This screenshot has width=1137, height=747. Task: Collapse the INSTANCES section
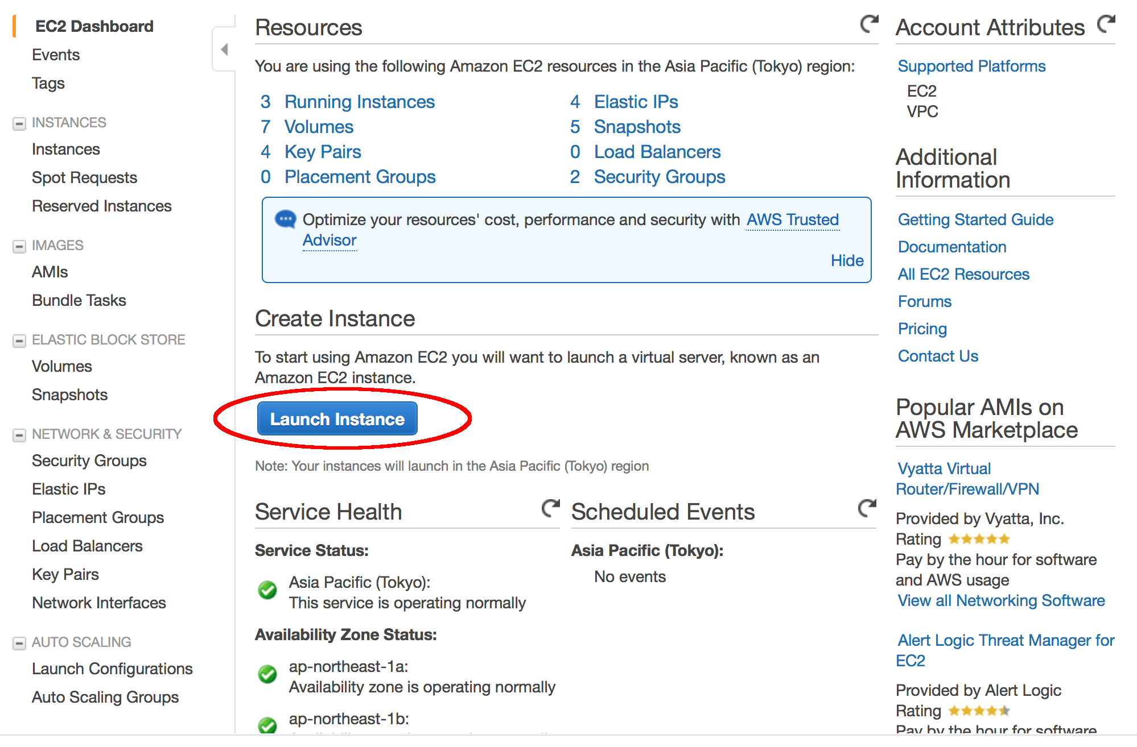tap(19, 123)
